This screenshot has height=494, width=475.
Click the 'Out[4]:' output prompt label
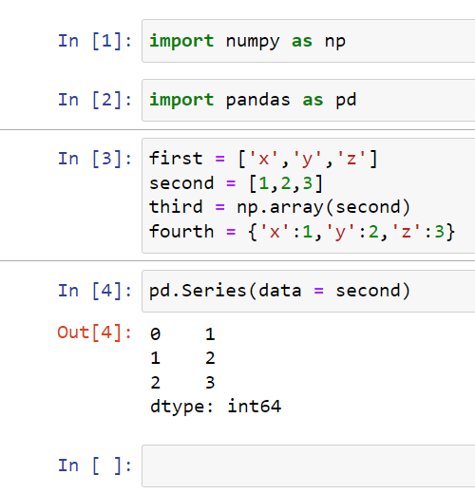point(94,332)
